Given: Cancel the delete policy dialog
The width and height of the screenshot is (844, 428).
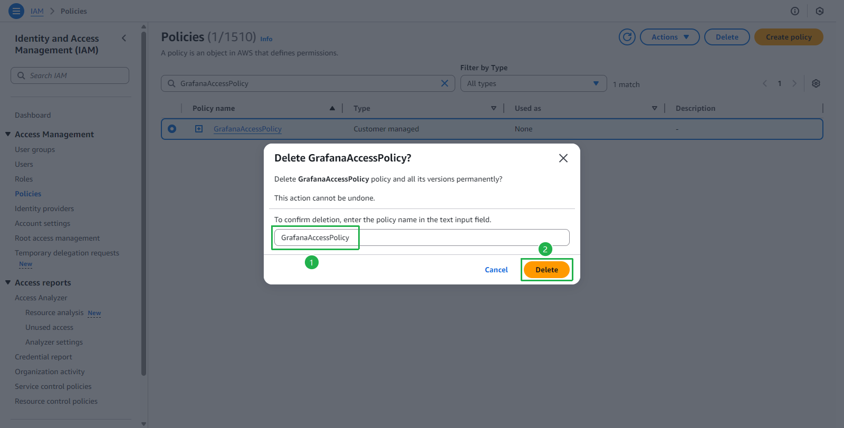Looking at the screenshot, I should pyautogui.click(x=496, y=270).
